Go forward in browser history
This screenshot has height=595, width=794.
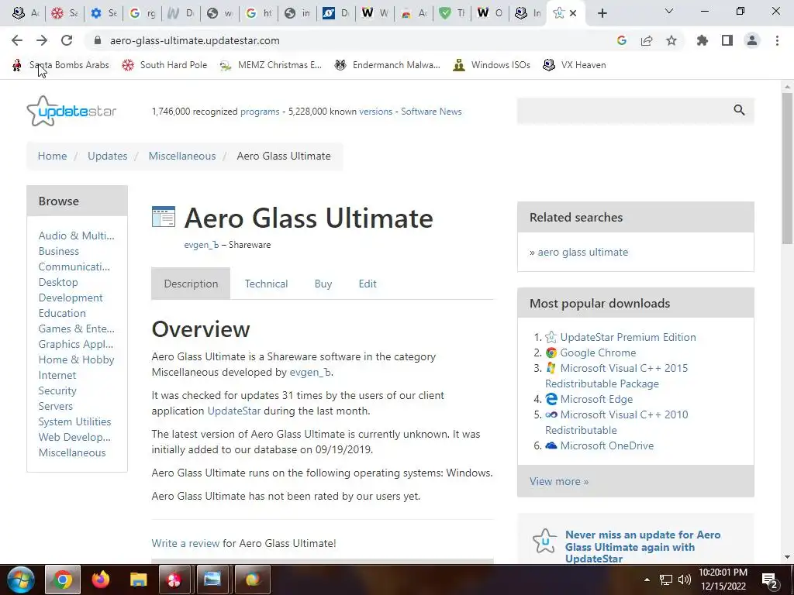42,40
